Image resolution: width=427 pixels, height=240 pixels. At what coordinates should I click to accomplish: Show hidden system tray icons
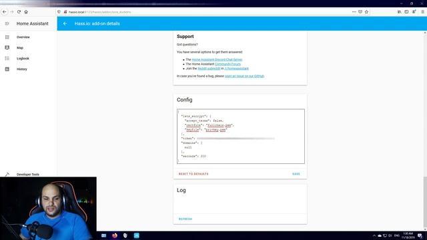374,235
